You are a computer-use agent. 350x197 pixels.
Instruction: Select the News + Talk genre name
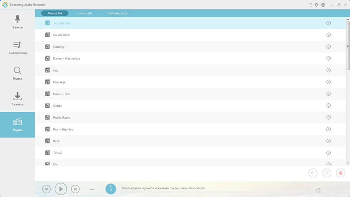pyautogui.click(x=61, y=94)
